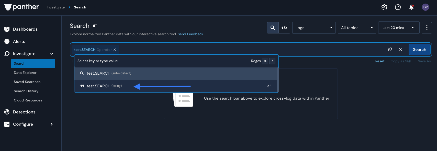
Task: Click the Panther logo
Action: [x=21, y=7]
